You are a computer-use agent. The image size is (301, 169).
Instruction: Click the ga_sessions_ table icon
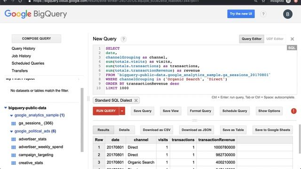pyautogui.click(x=14, y=123)
